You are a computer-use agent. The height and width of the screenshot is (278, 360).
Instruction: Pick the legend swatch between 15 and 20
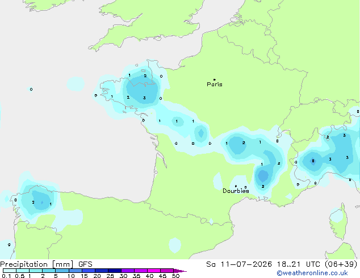89,271
